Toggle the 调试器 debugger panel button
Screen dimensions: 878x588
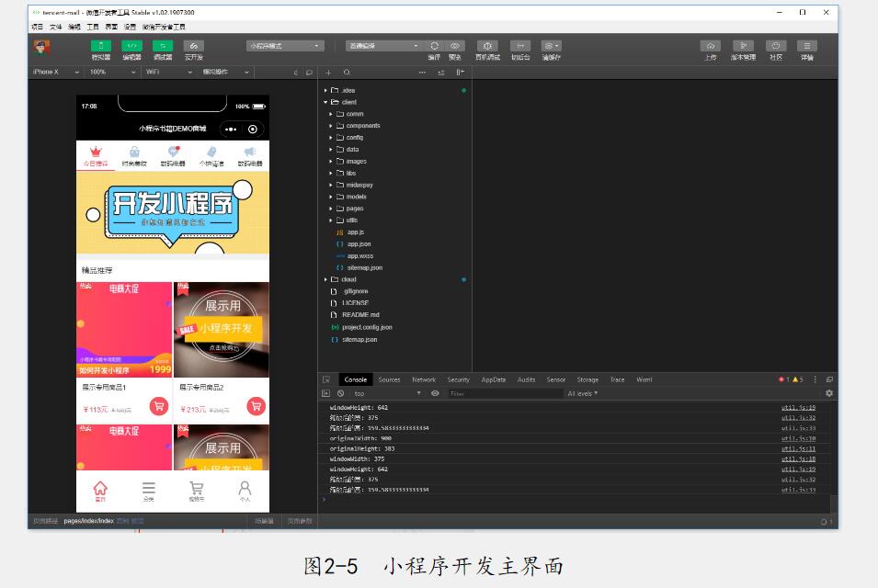click(163, 46)
